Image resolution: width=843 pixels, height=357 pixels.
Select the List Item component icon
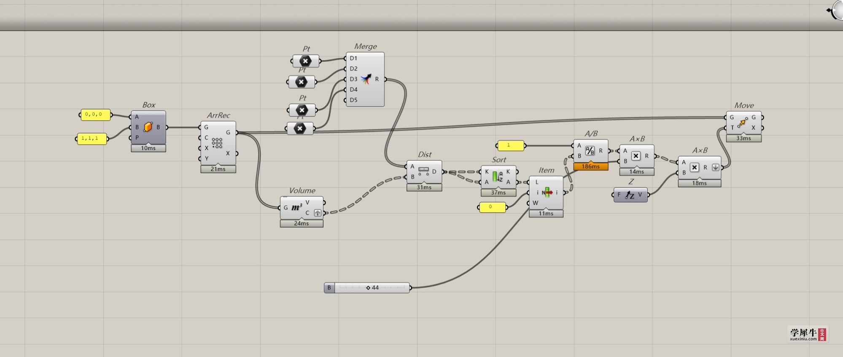(x=547, y=193)
